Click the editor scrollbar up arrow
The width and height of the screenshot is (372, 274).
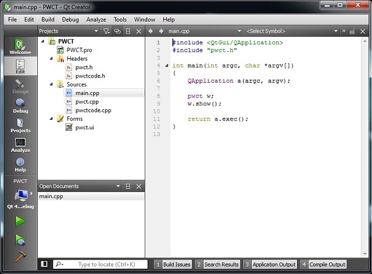pyautogui.click(x=364, y=41)
